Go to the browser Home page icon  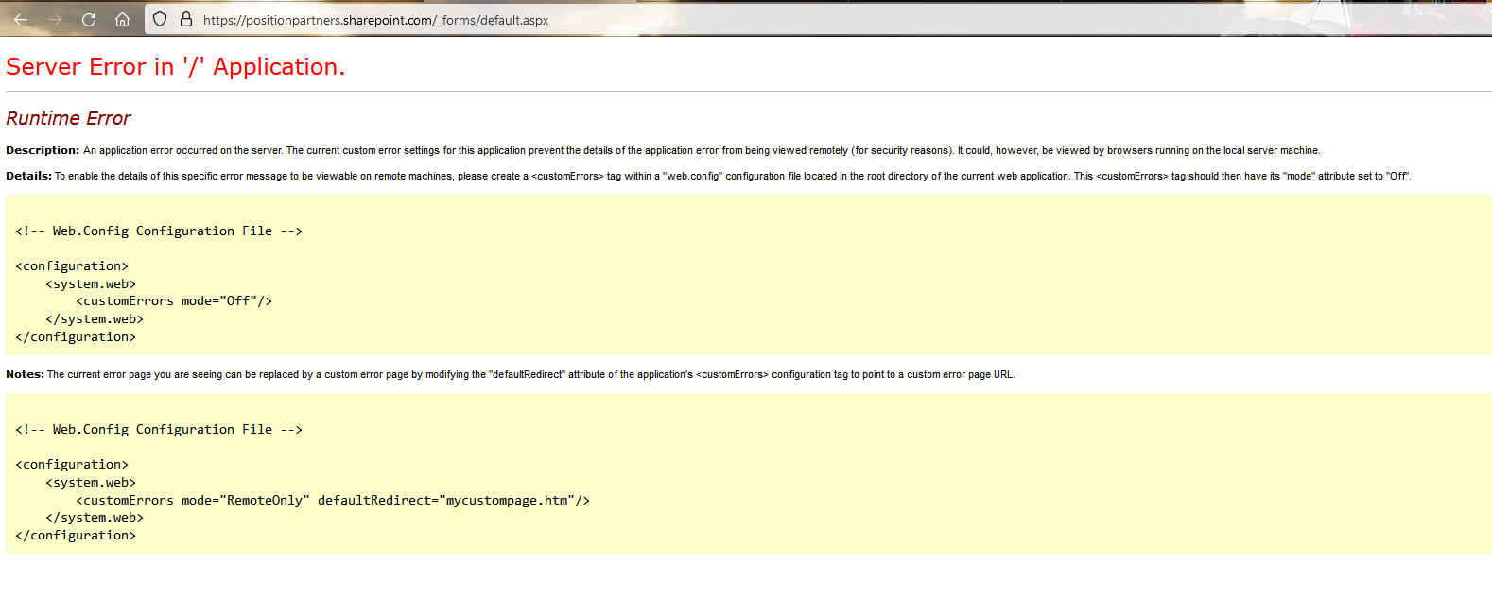[122, 19]
